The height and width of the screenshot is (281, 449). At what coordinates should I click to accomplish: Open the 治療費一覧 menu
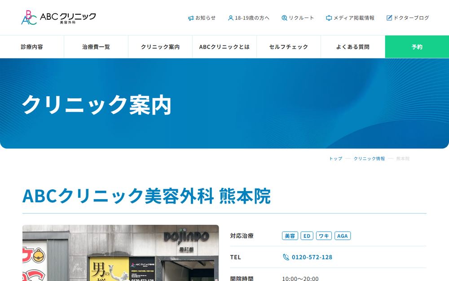click(96, 47)
